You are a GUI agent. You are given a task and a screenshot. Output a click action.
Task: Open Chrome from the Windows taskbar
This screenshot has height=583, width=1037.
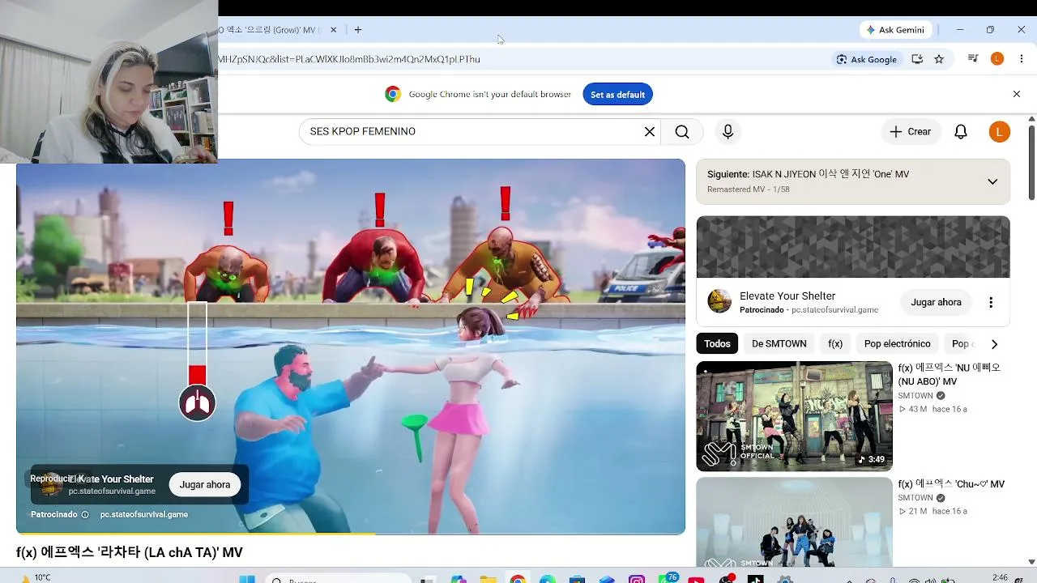[x=518, y=579]
